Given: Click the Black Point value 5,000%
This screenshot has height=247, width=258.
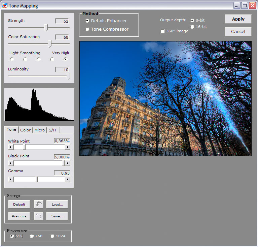Looking at the screenshot, I should (62, 157).
